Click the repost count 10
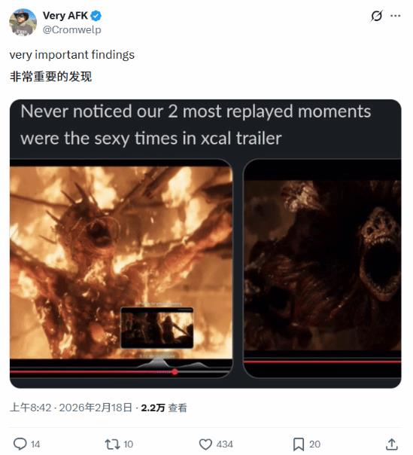Screen dimensions: 413x455 pos(129,444)
